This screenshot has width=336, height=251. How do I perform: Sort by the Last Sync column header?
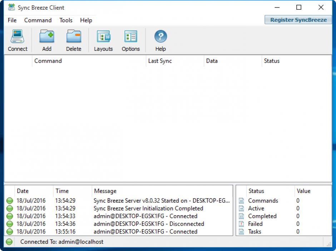160,61
